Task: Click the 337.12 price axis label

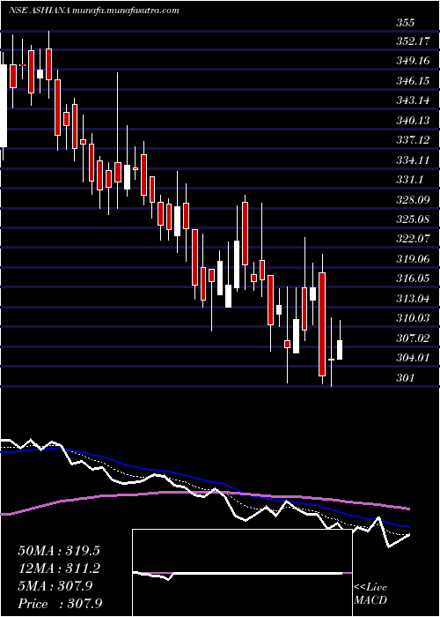Action: [x=413, y=140]
